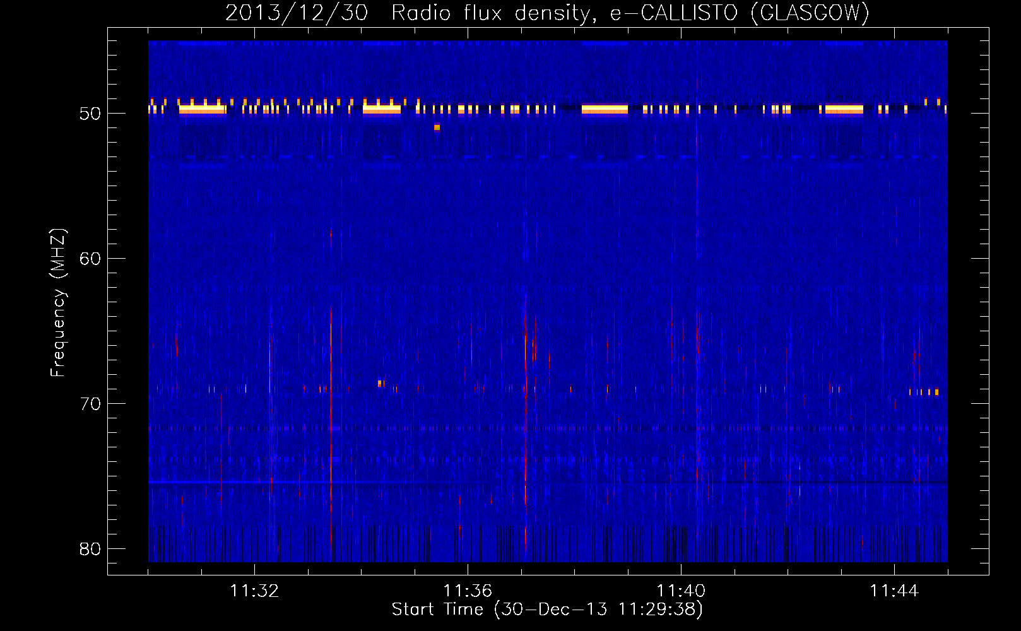Click the 11:40 time tick label
Image resolution: width=1021 pixels, height=631 pixels.
(x=681, y=591)
